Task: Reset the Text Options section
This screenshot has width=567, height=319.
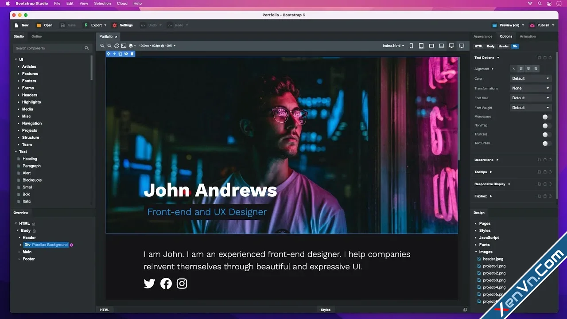Action: click(550, 58)
